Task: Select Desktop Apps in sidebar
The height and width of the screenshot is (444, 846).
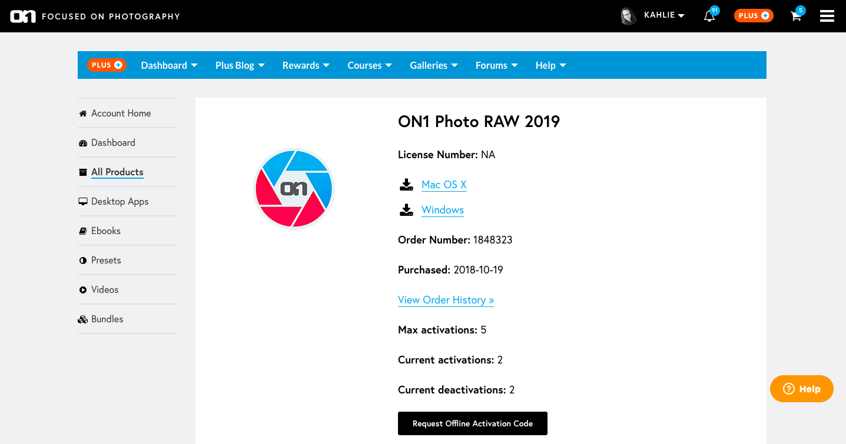Action: click(x=120, y=201)
